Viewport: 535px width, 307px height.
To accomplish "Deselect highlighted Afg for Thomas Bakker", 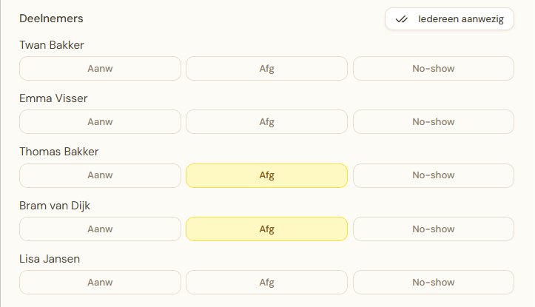I will (x=266, y=175).
